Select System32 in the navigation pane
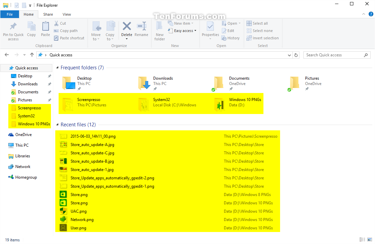This screenshot has height=244, width=375. click(x=26, y=116)
